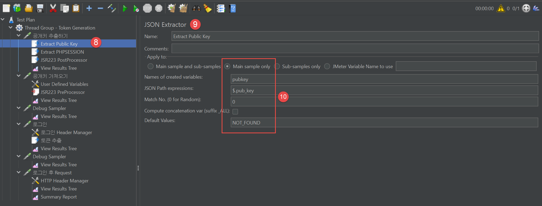542x206 pixels.
Task: Open the Templates icon in toolbar
Action: pyautogui.click(x=17, y=8)
